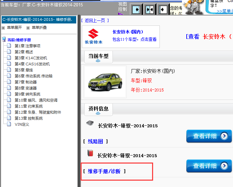Screen dimensions: 233x187
Task: Open 第6章 传动系统 传动轴 chapter
Action: pyautogui.click(x=34, y=76)
